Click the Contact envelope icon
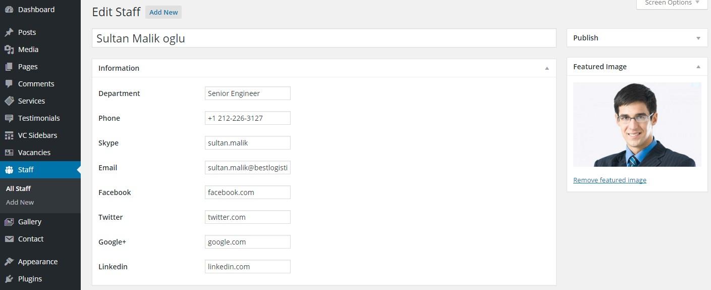711x290 pixels. [9, 239]
